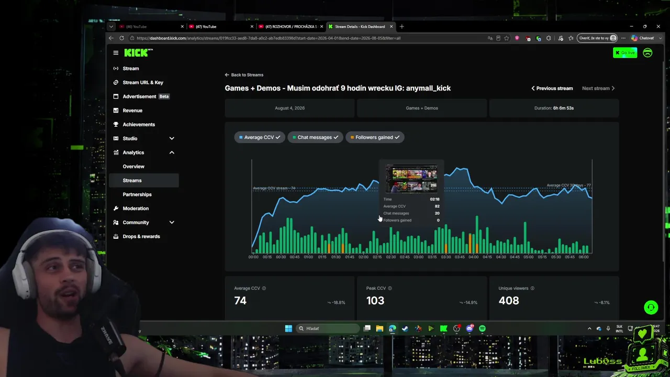Switch to the (46) YouTube tab
Viewport: 670px width, 377px height.
click(x=152, y=27)
